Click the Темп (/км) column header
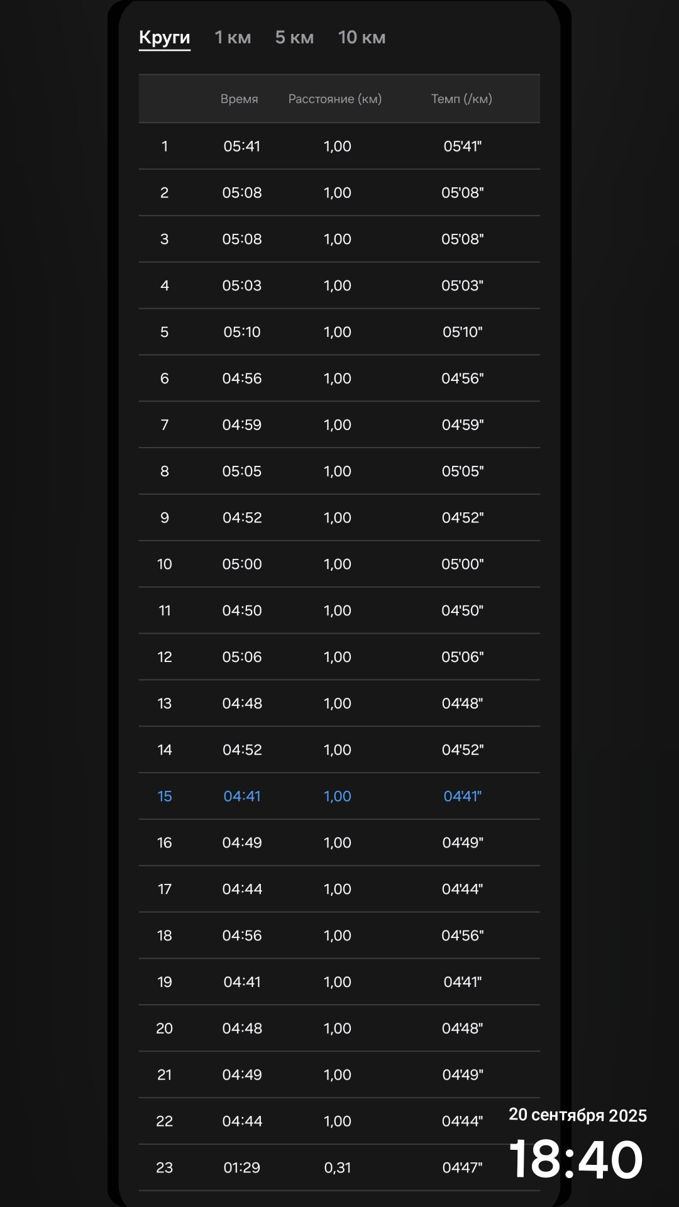This screenshot has height=1207, width=679. click(461, 99)
